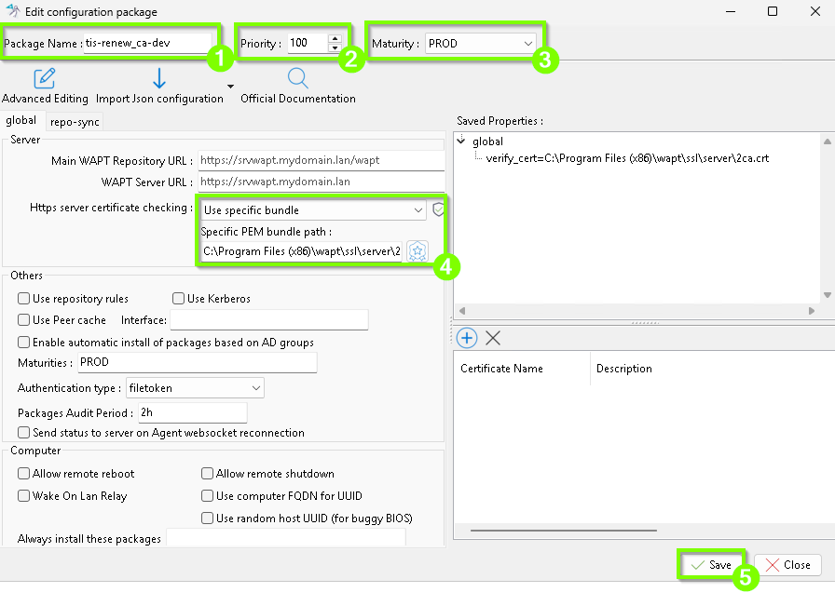The width and height of the screenshot is (835, 606).
Task: Enable Wake On Lan Relay option
Action: click(x=24, y=496)
